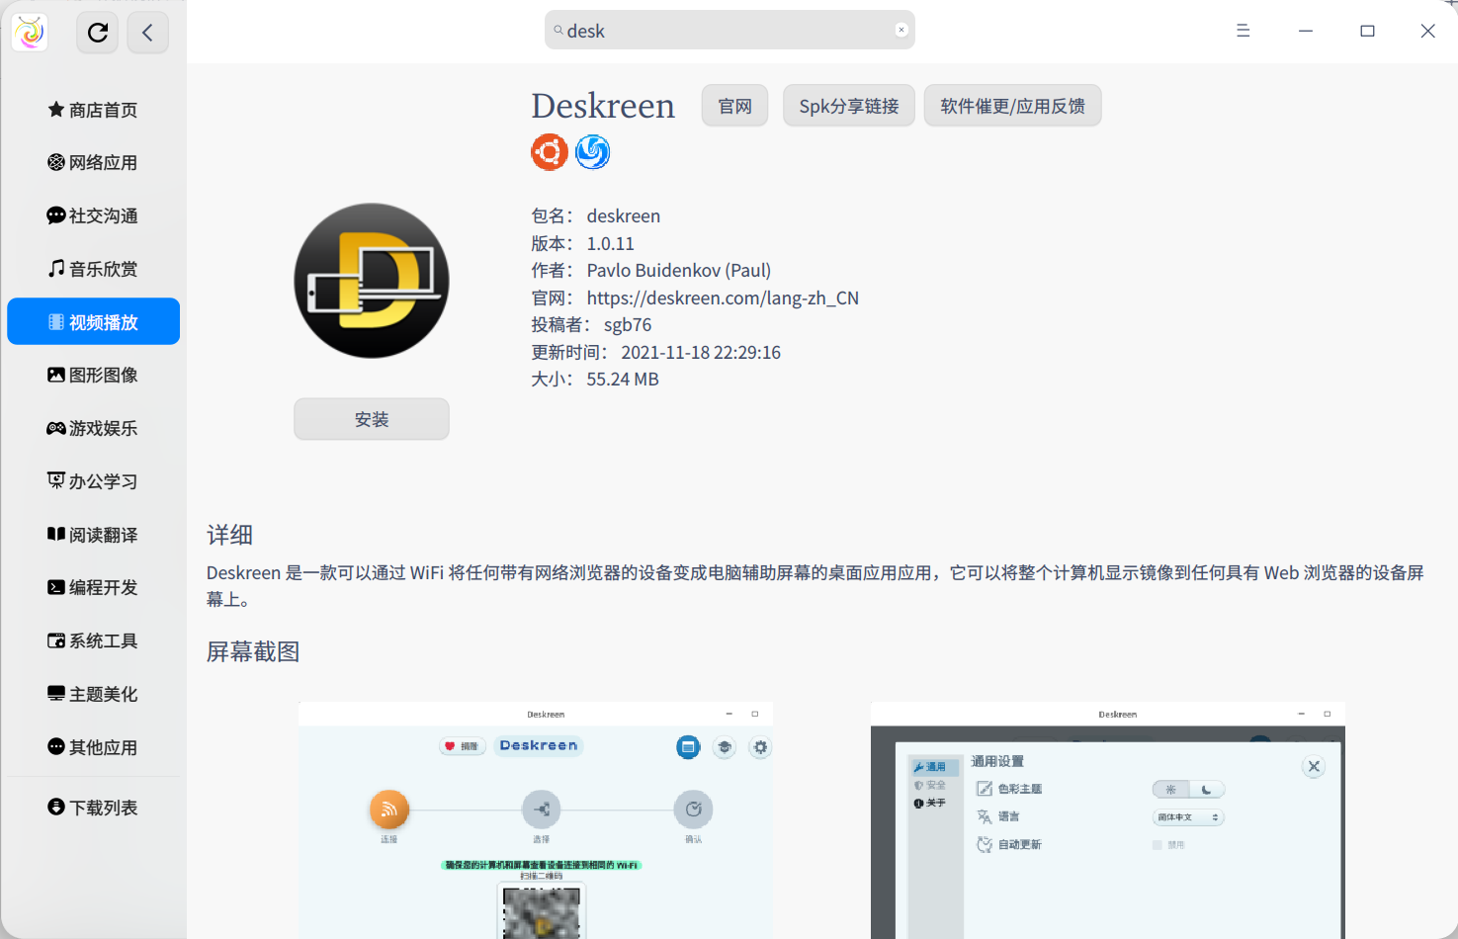Viewport: 1458px width, 939px height.
Task: Open the second screenshot showing 通用设置
Action: 1108,820
